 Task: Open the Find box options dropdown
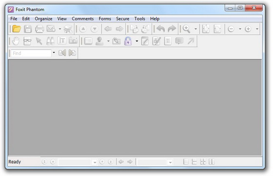tap(54, 53)
